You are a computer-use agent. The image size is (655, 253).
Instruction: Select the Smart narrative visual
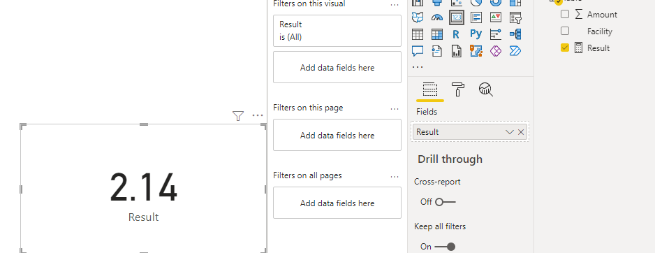[x=437, y=51]
